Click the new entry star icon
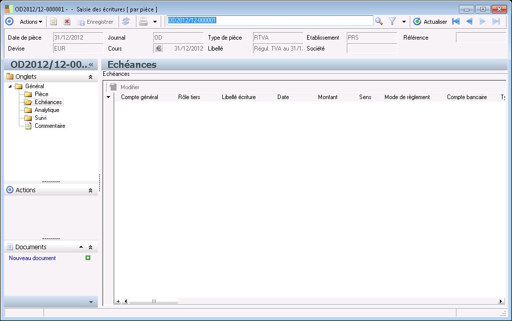 click(54, 22)
